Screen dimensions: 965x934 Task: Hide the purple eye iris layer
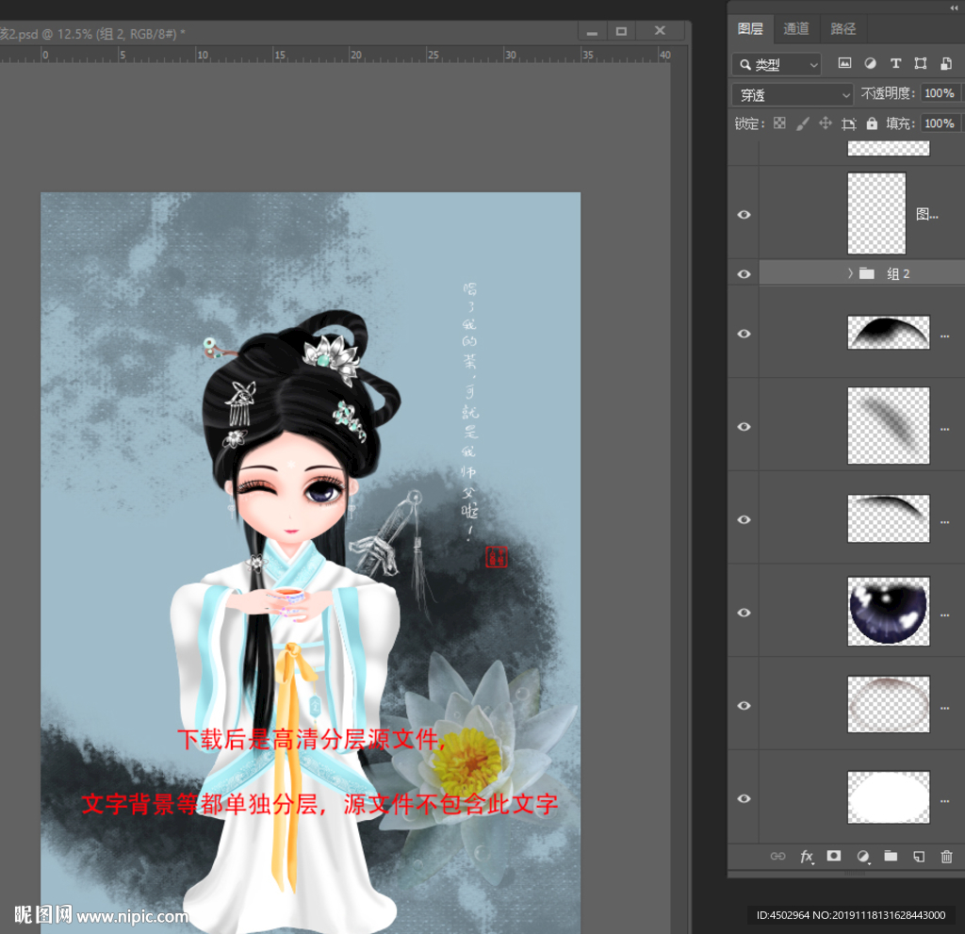pyautogui.click(x=744, y=613)
